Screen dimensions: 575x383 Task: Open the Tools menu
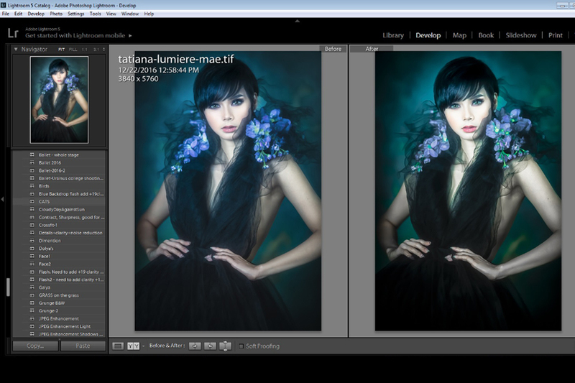pyautogui.click(x=96, y=14)
